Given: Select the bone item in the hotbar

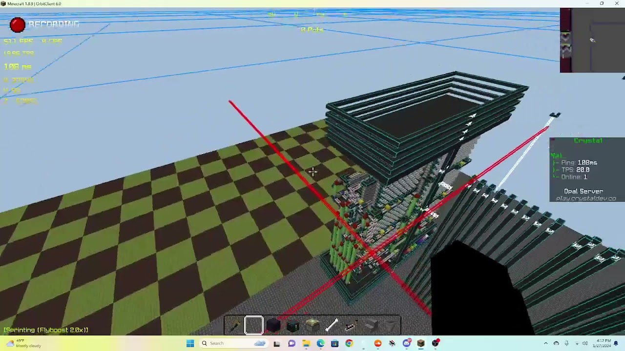Looking at the screenshot, I should coord(332,326).
